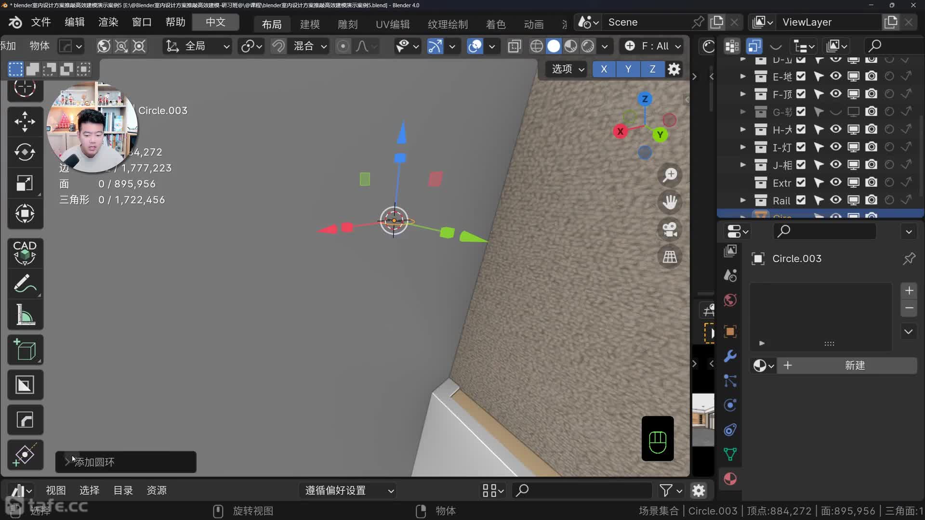Open the 选项 options dropdown
This screenshot has height=520, width=925.
tap(567, 69)
